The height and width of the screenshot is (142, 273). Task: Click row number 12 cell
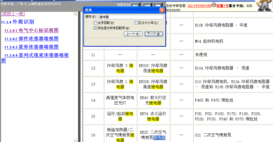(93, 68)
